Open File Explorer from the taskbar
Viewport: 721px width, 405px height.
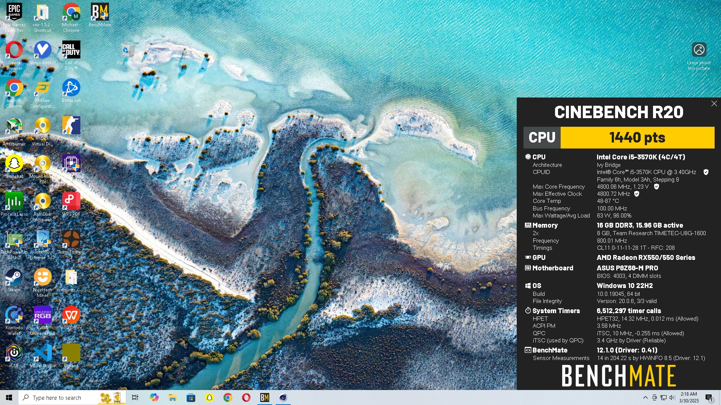172,397
